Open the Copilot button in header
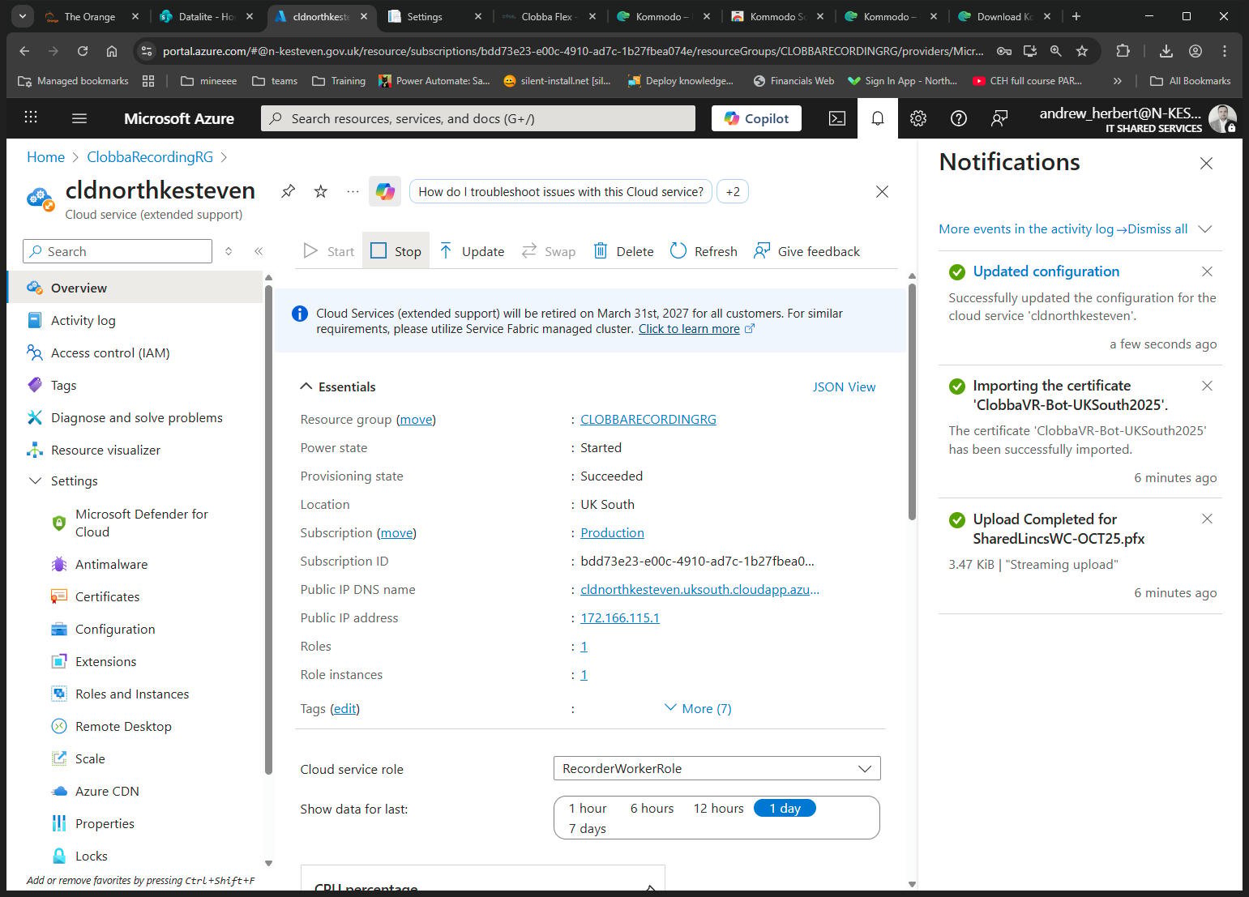The height and width of the screenshot is (897, 1249). [x=756, y=118]
